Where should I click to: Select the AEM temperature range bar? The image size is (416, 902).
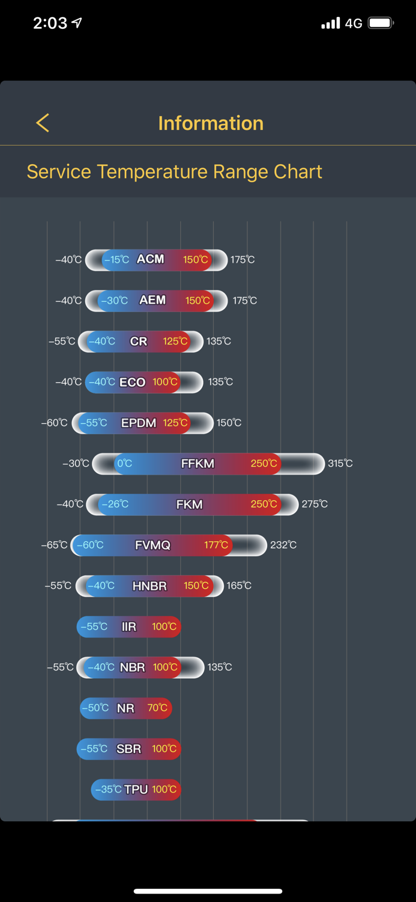click(x=156, y=300)
